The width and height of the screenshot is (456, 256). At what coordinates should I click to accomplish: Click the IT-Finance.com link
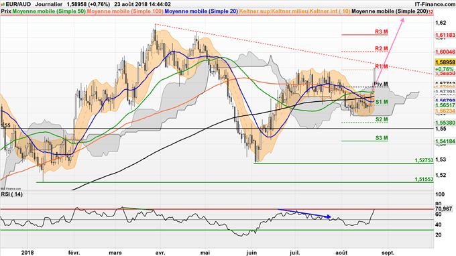point(435,5)
